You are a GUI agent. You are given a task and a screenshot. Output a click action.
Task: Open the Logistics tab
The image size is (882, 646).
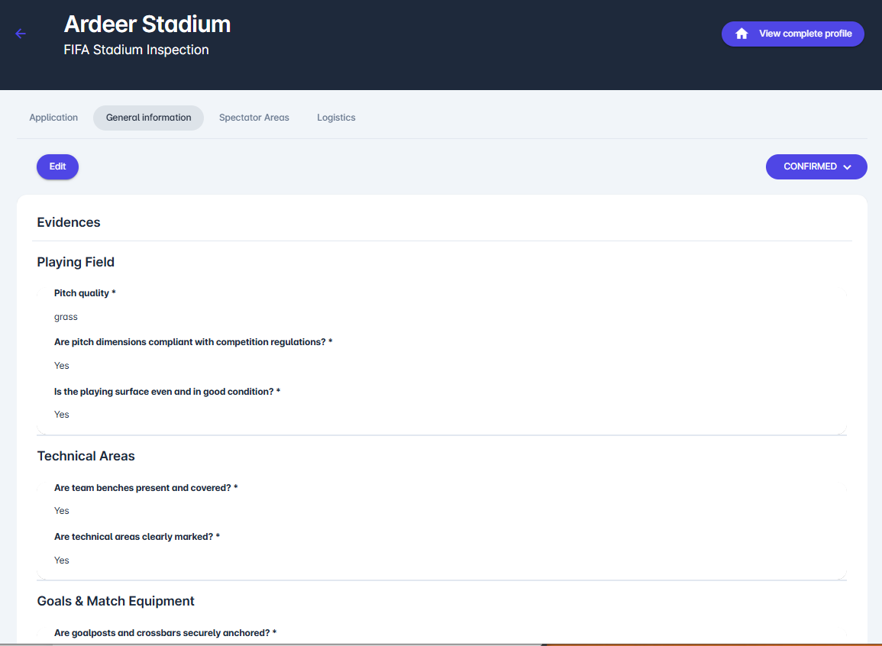[x=336, y=117]
